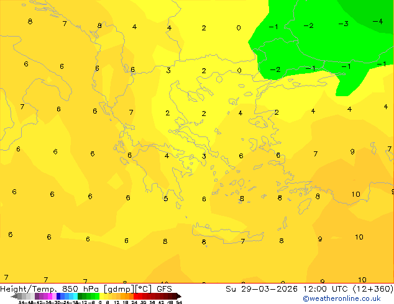The height and width of the screenshot is (304, 394).
Task: Click the '-3' temperature value on the map
Action: [343, 24]
